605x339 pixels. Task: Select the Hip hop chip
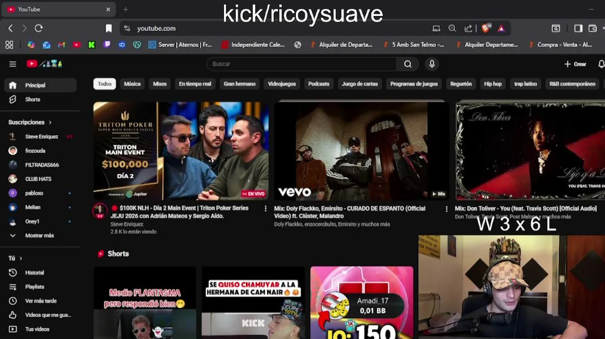(493, 84)
